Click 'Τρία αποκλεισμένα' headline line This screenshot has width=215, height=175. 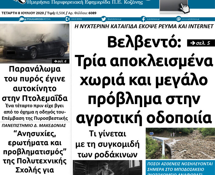tap(144, 61)
